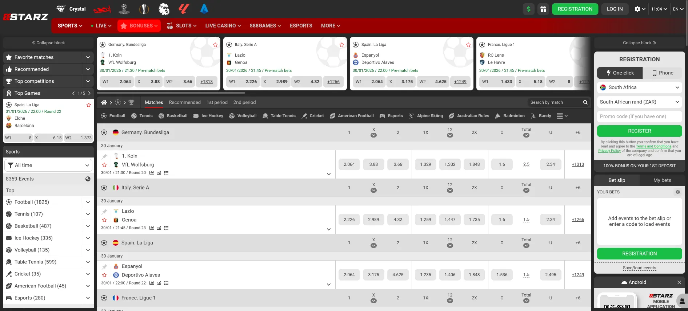Viewport: 688px width, 311px height.
Task: Open the Champions League icon
Action: coord(124,9)
